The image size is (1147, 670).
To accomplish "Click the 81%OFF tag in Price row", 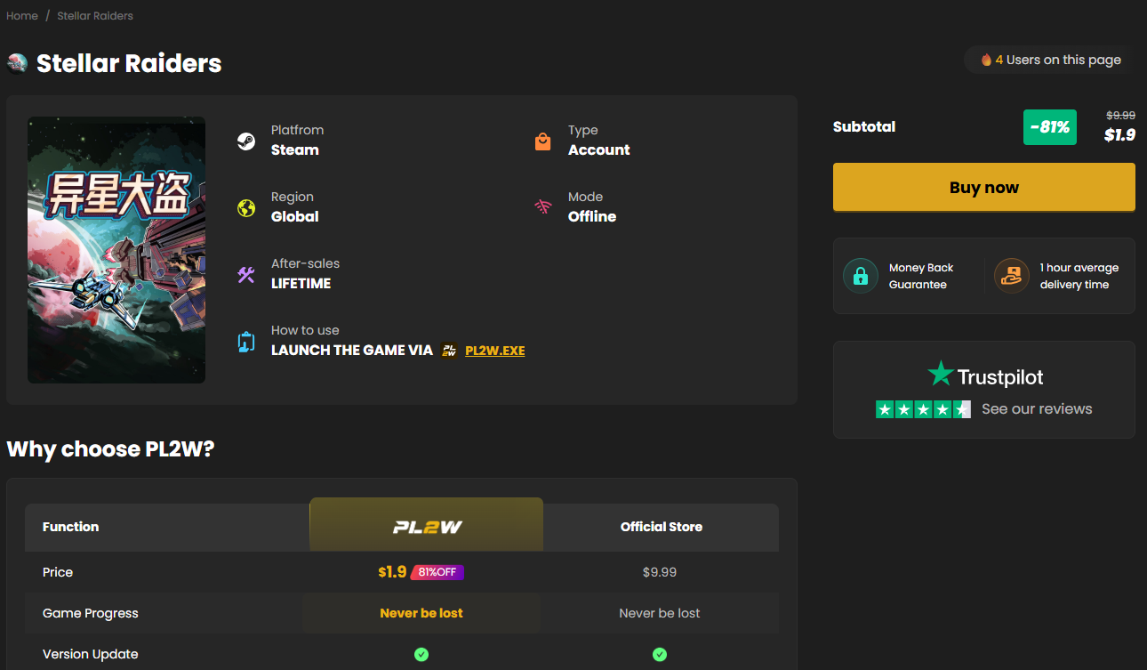I will [x=437, y=572].
